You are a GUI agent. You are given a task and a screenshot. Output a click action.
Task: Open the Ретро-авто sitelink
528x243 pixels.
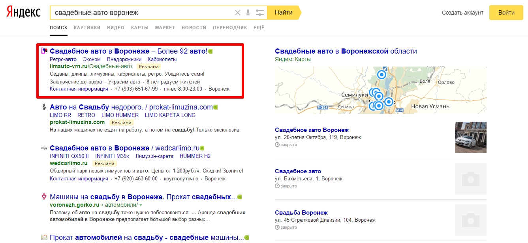[x=63, y=59]
